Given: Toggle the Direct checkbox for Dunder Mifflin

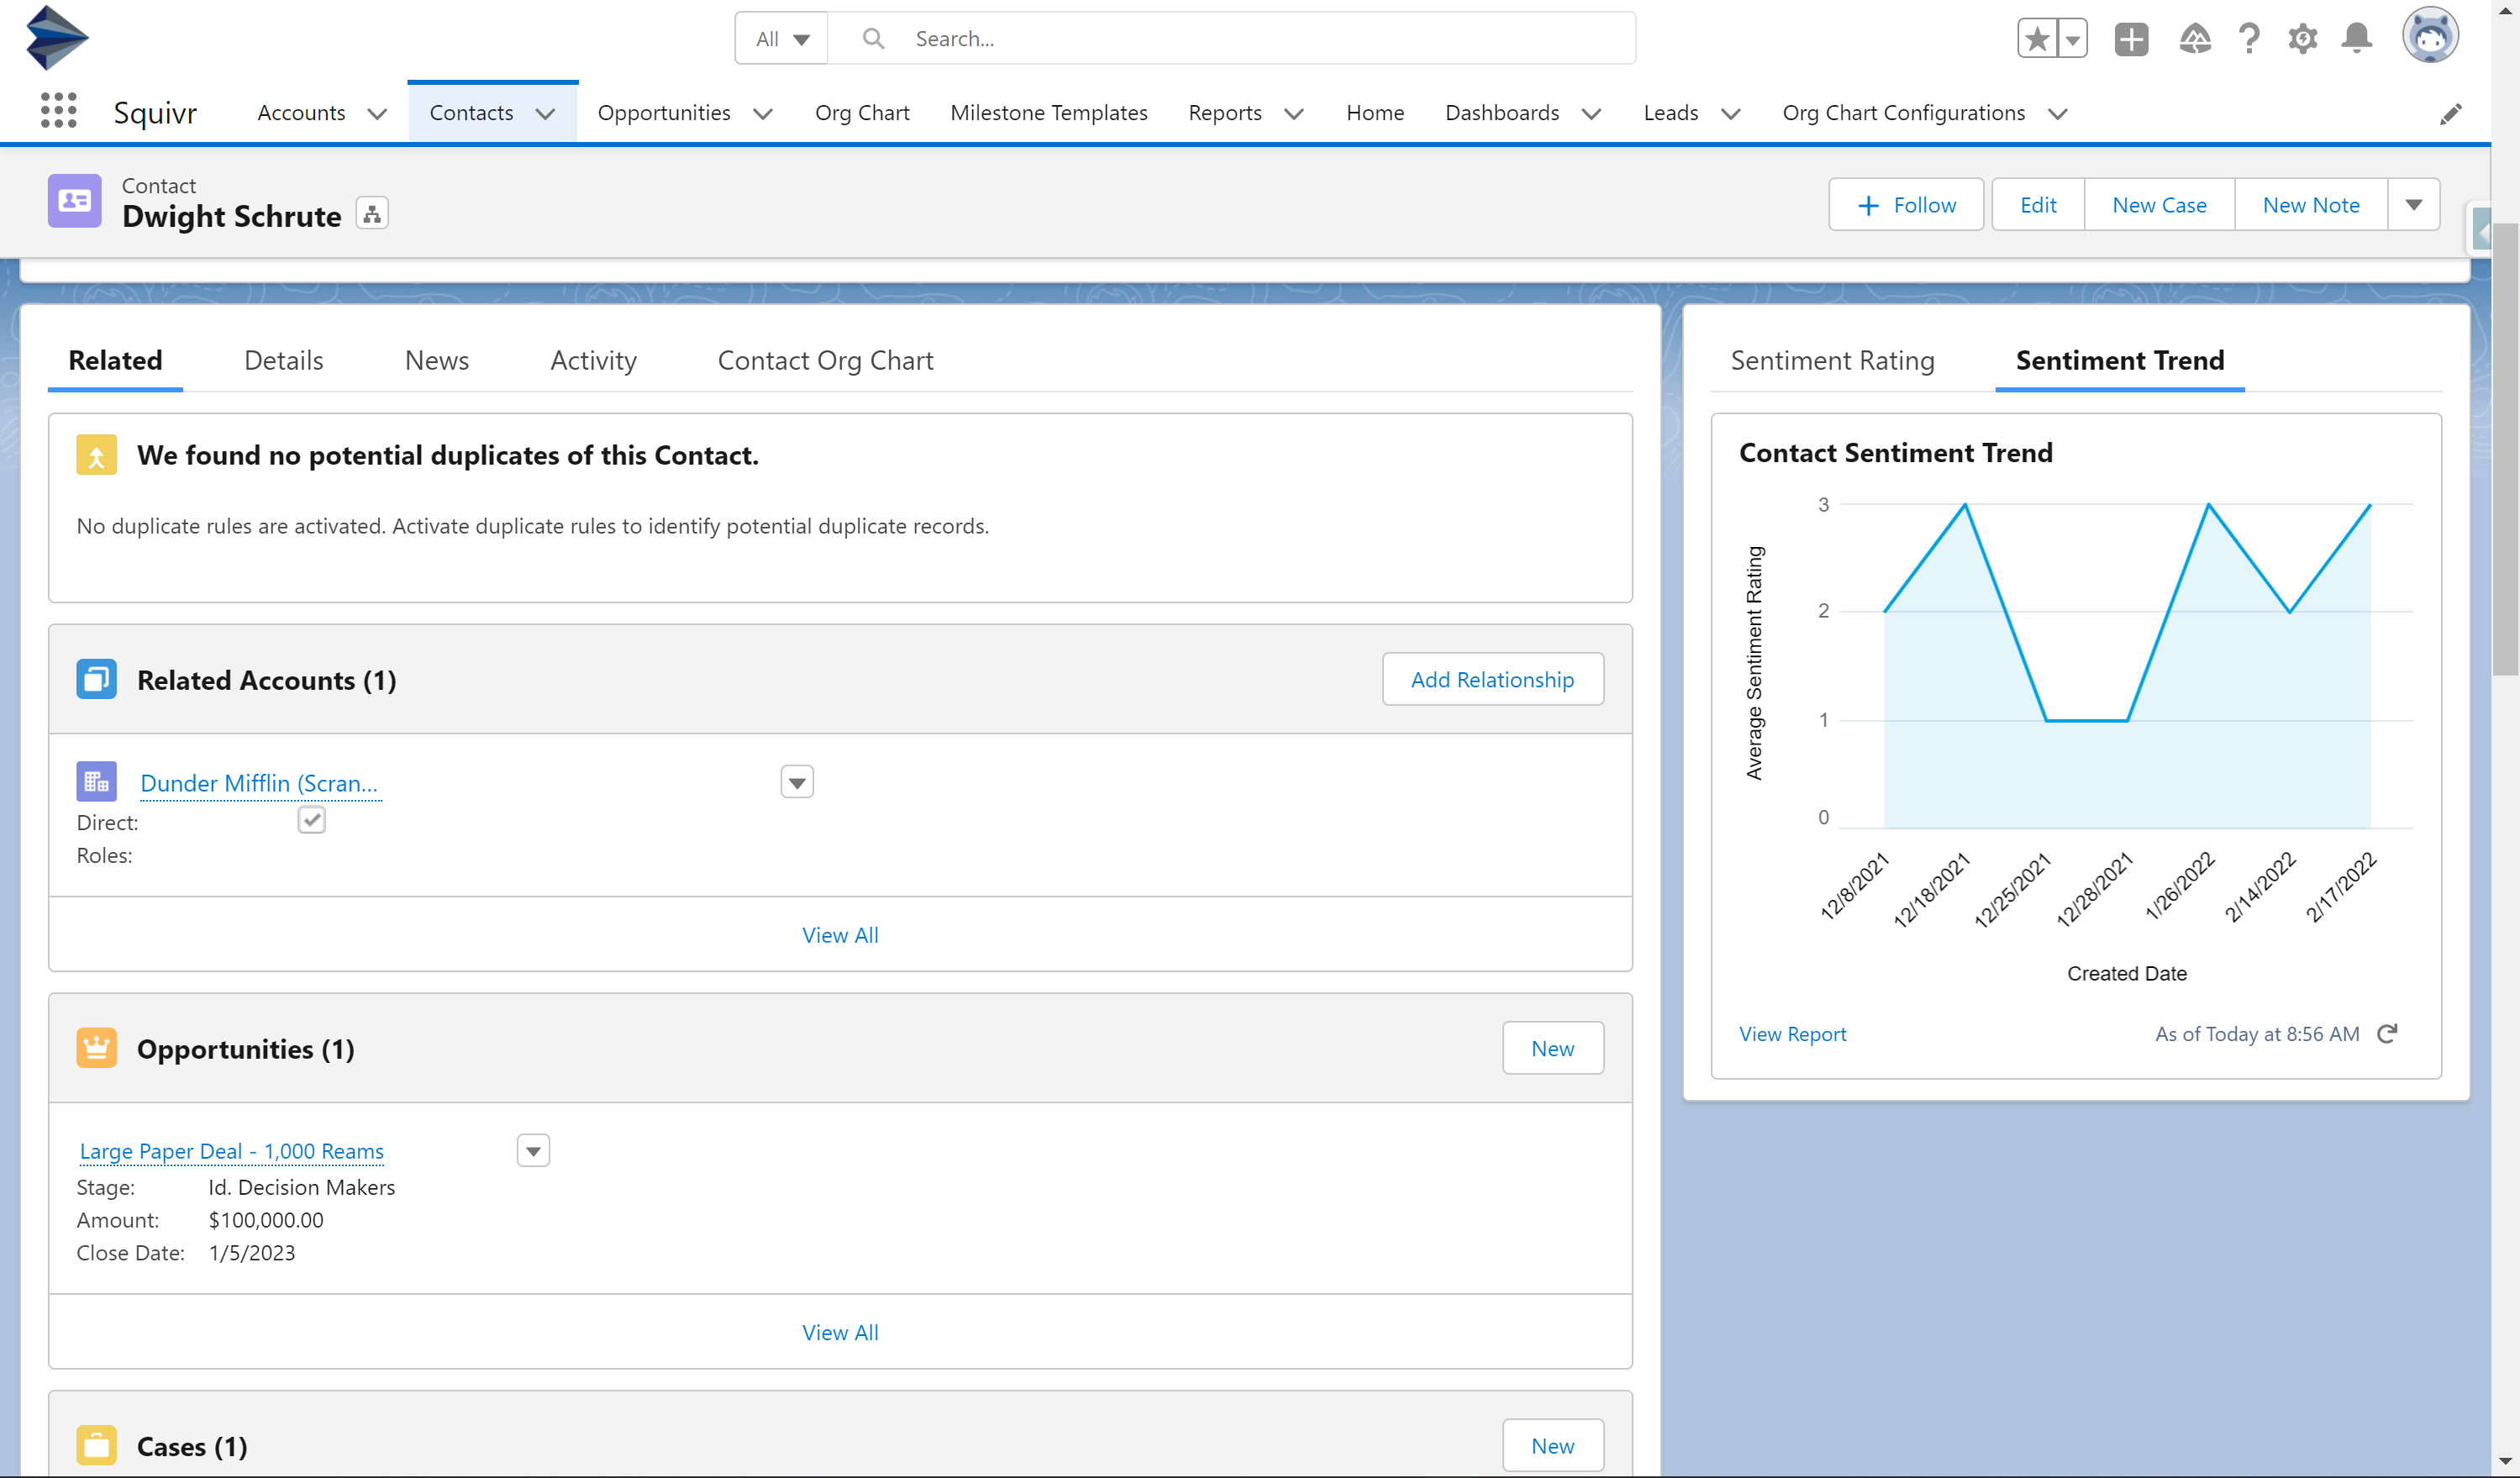Looking at the screenshot, I should pos(311,821).
